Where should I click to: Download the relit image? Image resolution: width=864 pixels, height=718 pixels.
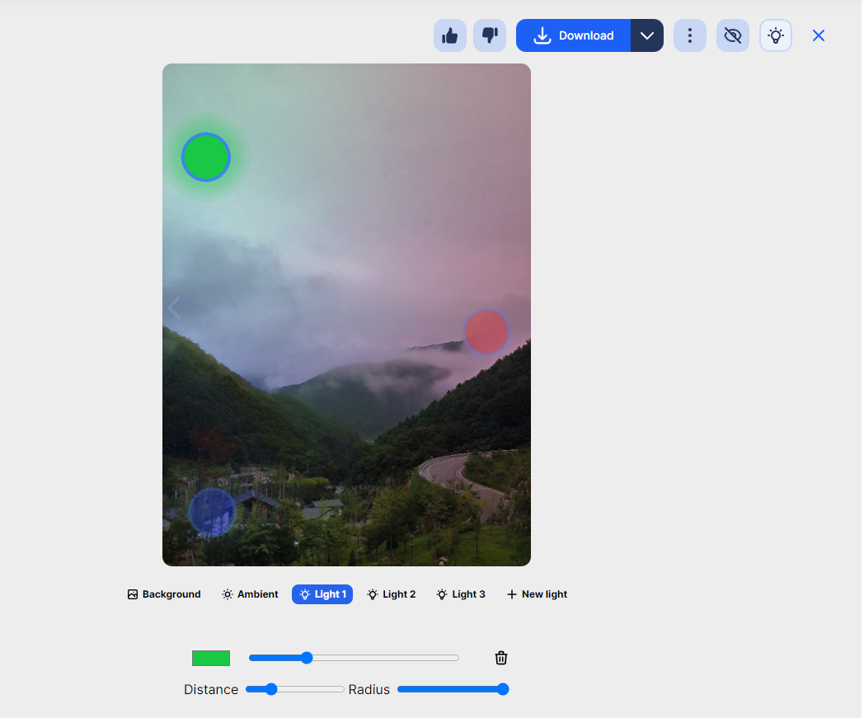click(573, 35)
